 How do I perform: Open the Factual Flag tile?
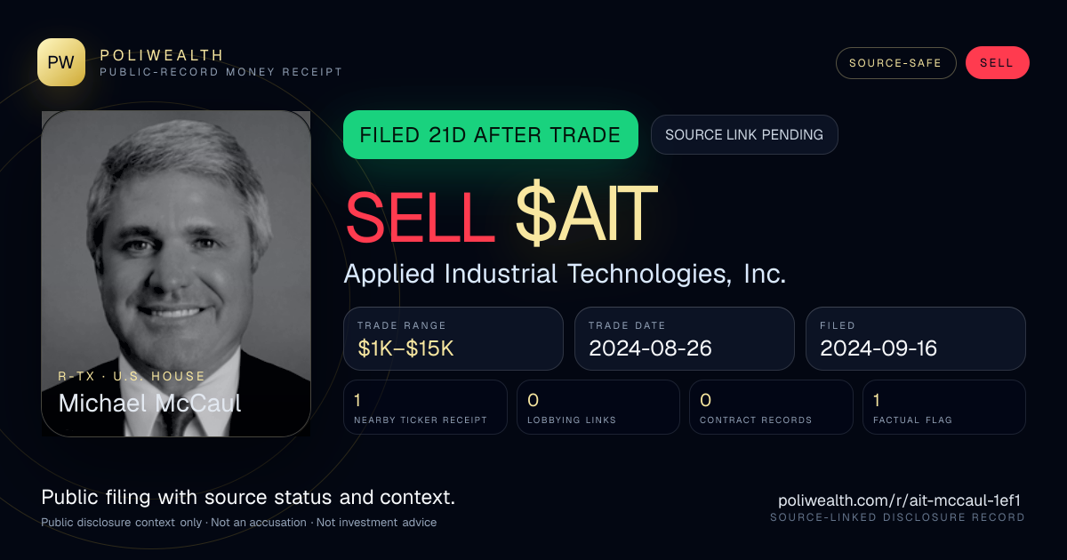(944, 407)
